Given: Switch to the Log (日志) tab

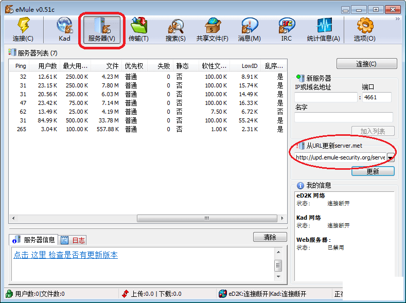Looking at the screenshot, I should 73,240.
